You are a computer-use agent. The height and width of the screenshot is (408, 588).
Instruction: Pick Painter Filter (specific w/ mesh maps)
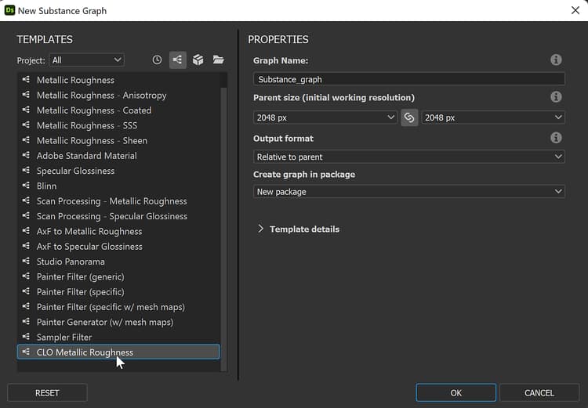tap(118, 307)
